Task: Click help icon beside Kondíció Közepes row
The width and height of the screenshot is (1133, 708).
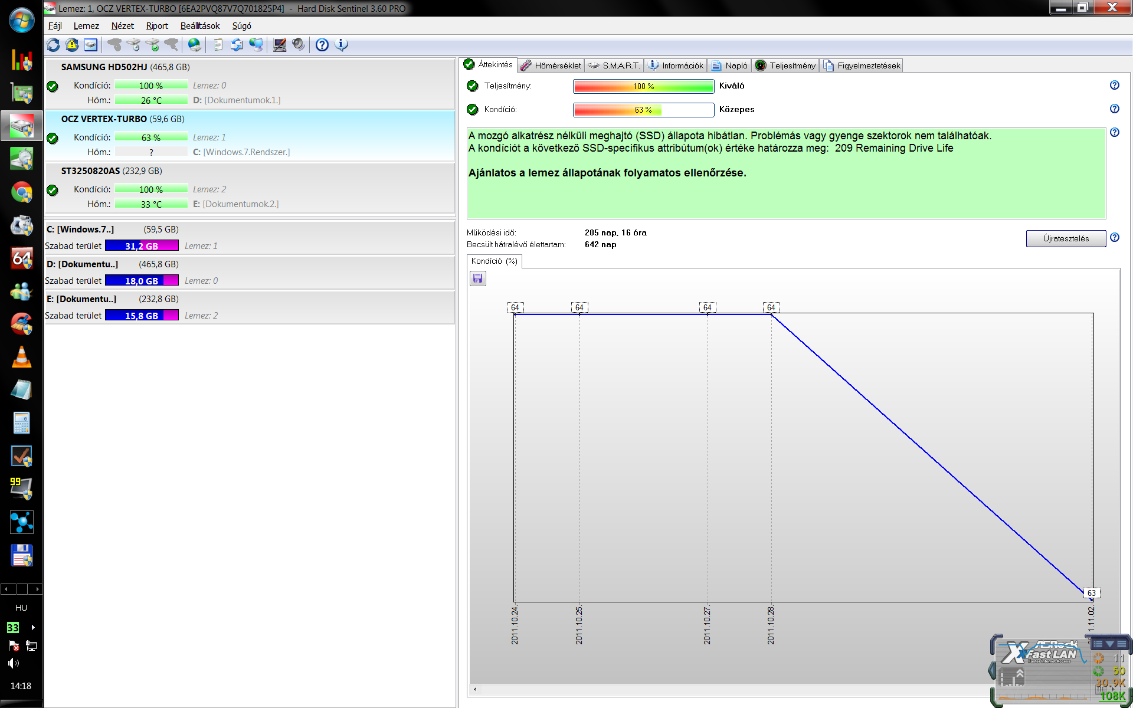Action: [1115, 109]
